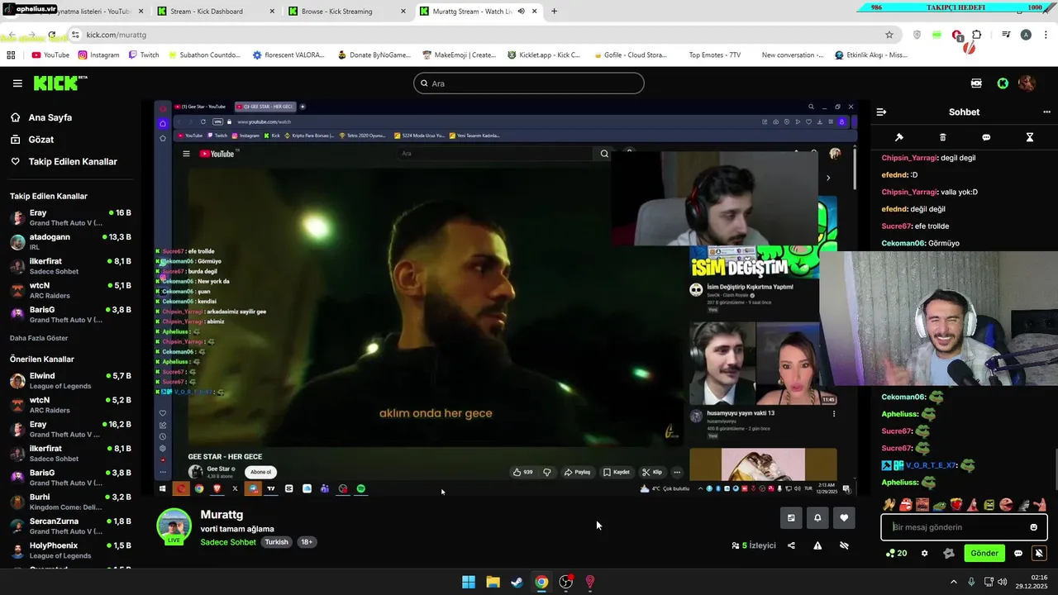Click the report warning triangle icon
This screenshot has height=595, width=1058.
point(817,545)
